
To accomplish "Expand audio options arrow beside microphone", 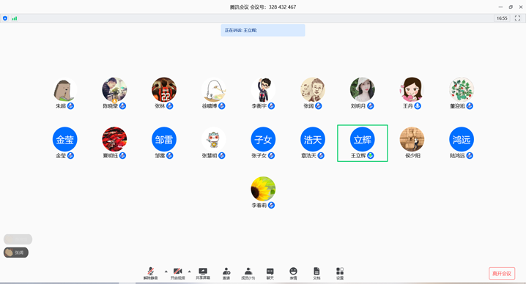I will pyautogui.click(x=166, y=272).
